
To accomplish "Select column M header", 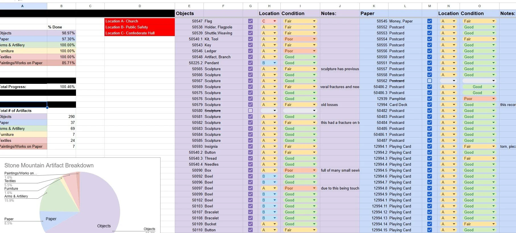I will [x=429, y=6].
